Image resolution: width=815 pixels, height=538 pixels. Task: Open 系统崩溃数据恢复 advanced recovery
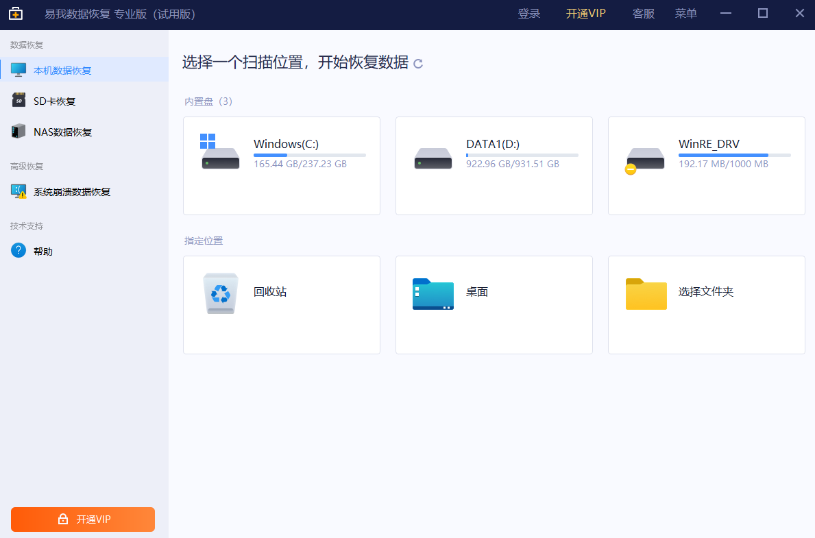[71, 191]
